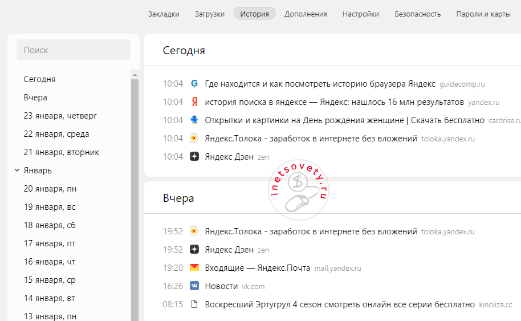
Task: Click the Yandex Zen favicon under Вчера
Action: point(194,249)
